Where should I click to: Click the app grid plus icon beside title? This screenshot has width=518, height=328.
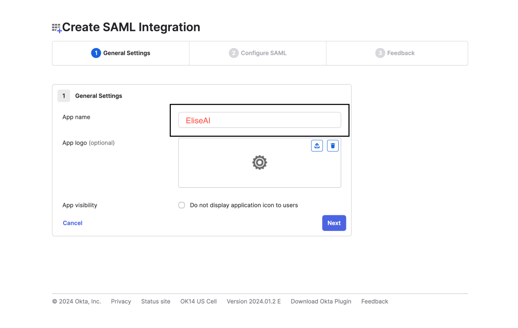56,28
